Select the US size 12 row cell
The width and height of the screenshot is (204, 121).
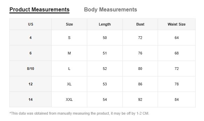pos(31,84)
